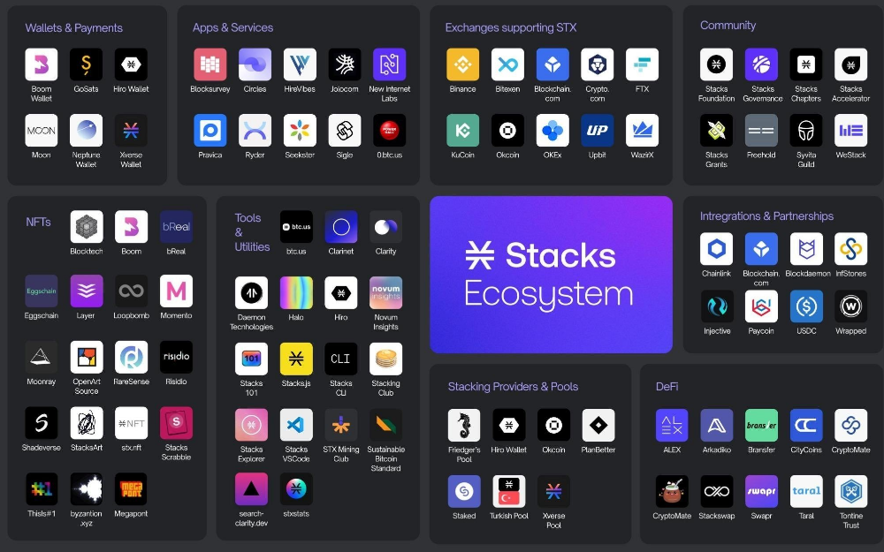Open the Megapont NFT icon
884x552 pixels.
pyautogui.click(x=131, y=489)
